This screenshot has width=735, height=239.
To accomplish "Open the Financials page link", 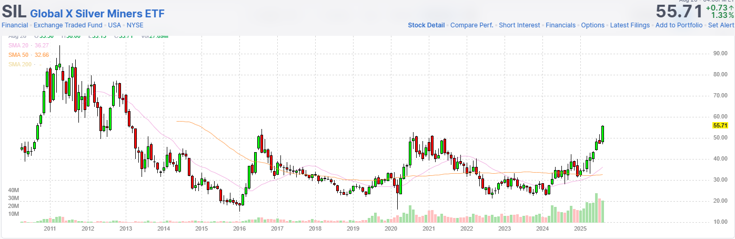I will [560, 25].
